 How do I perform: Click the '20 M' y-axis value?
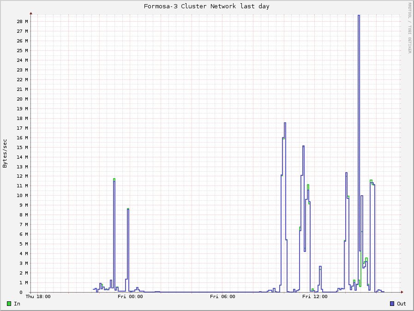(22, 99)
